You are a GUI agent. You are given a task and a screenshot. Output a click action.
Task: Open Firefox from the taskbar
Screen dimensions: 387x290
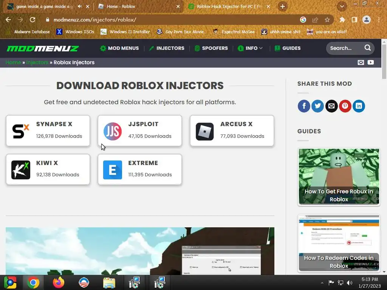[x=59, y=282]
